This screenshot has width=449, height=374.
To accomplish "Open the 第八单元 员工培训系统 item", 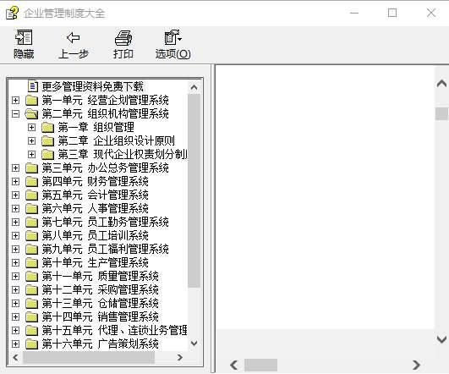I will click(x=95, y=235).
